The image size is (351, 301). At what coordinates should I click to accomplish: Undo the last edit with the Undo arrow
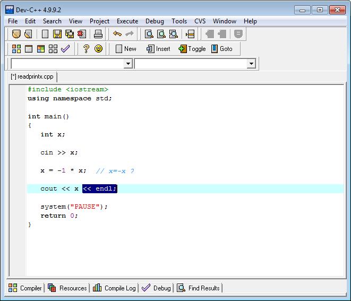[x=117, y=34]
